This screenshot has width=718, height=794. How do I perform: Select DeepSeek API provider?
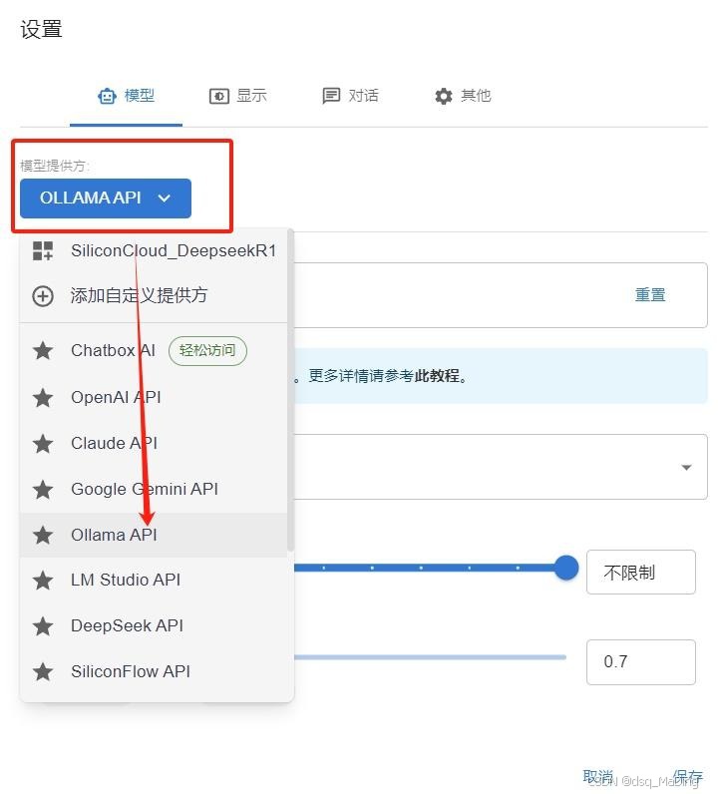coord(154,625)
